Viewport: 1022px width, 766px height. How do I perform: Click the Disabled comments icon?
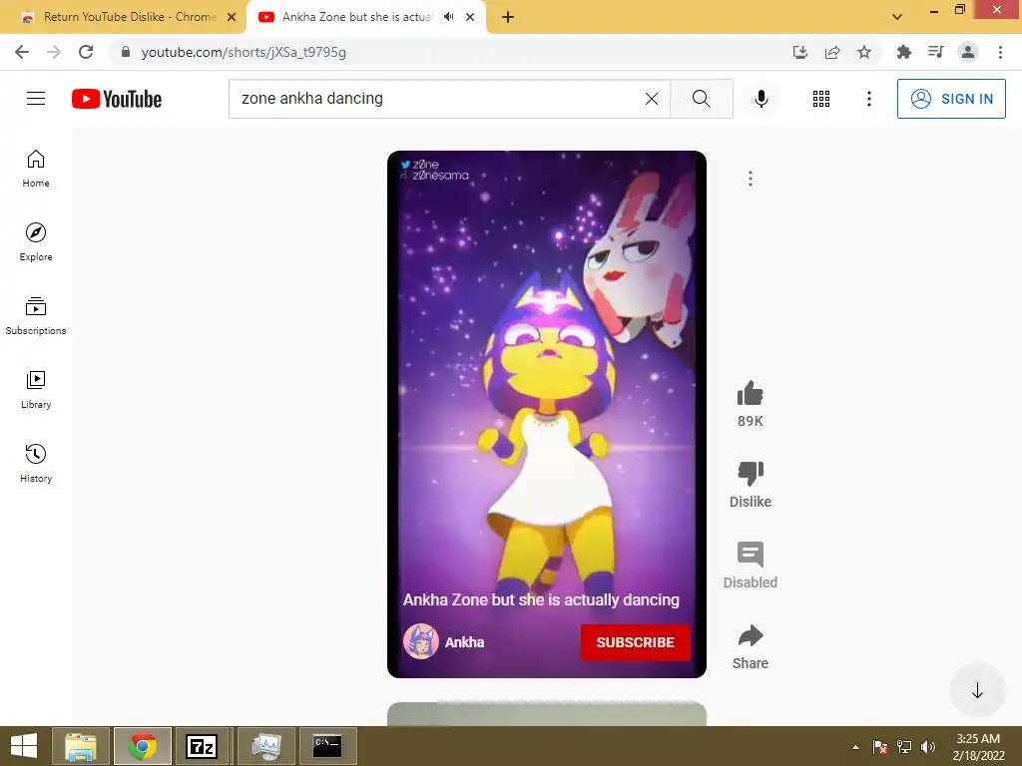pyautogui.click(x=751, y=555)
